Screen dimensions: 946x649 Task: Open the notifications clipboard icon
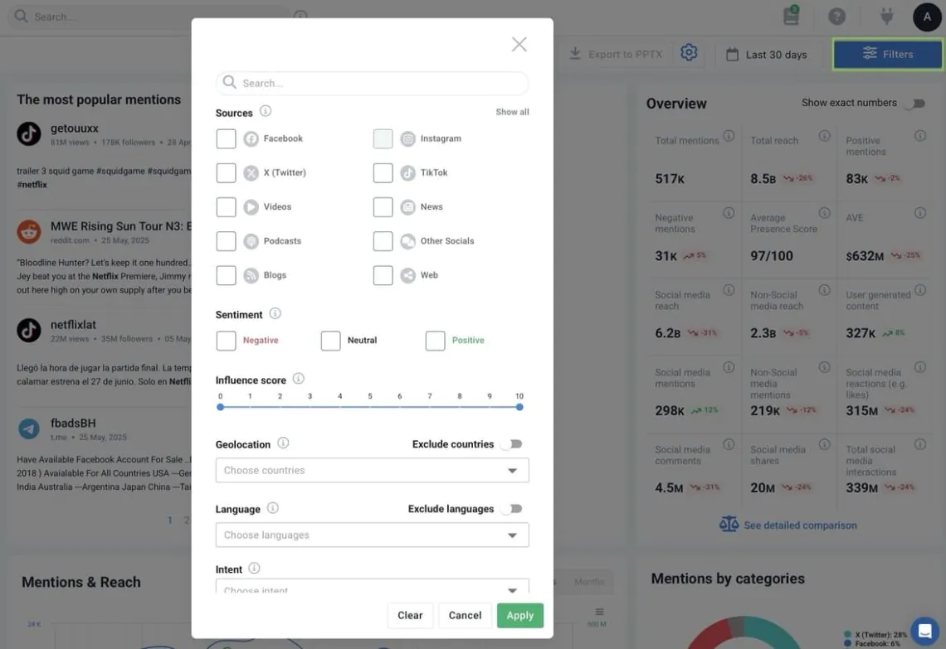791,16
